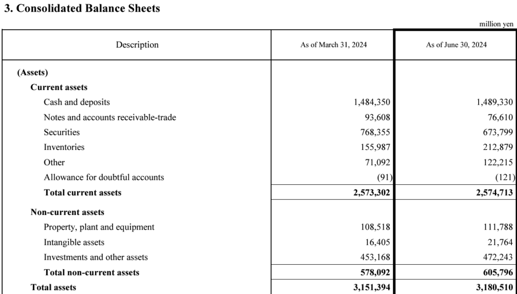Click the Intangible assets row label
Viewport: 517px width, 294px height.
click(x=74, y=242)
